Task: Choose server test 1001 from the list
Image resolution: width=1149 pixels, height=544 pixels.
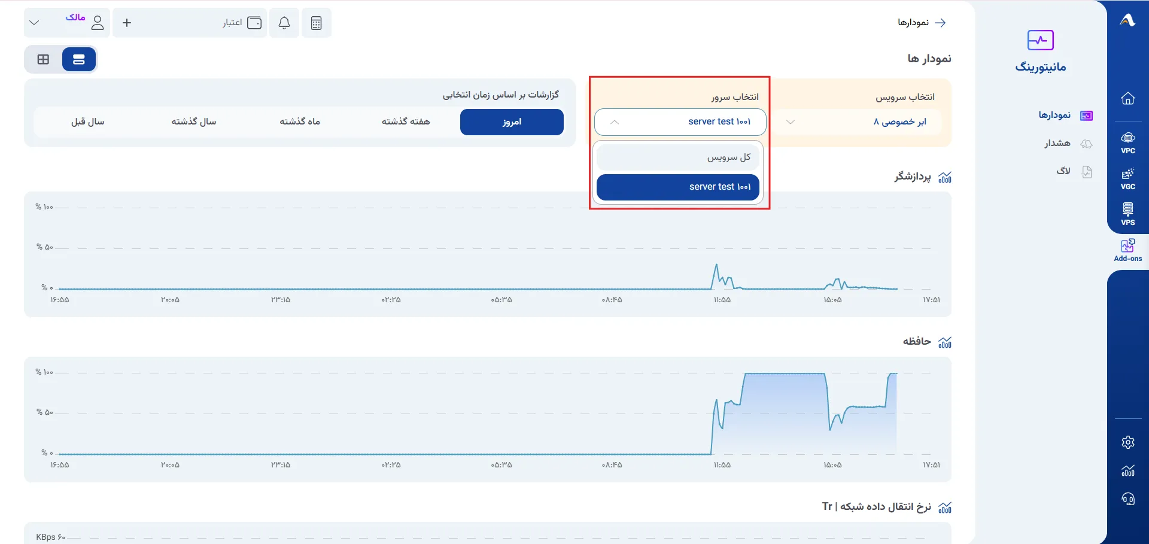Action: click(x=678, y=187)
